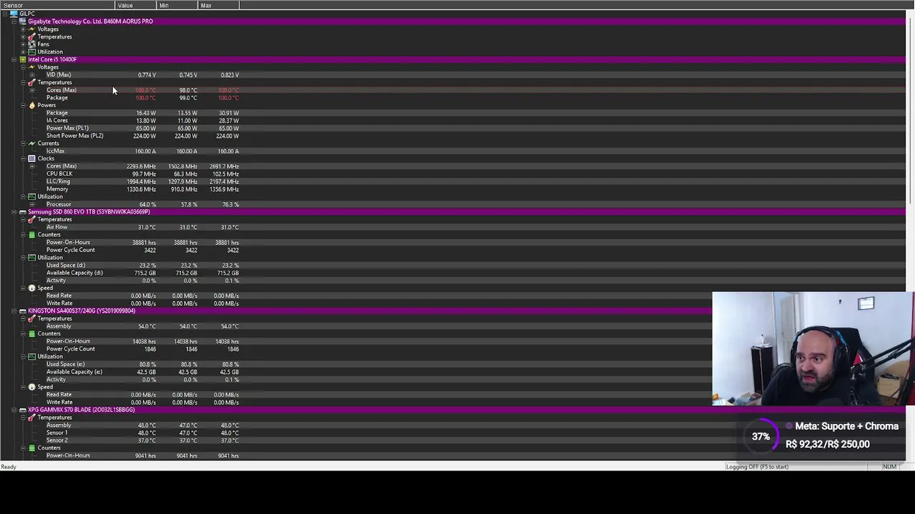Expand the Processor utilization row
This screenshot has height=514, width=915.
31,204
